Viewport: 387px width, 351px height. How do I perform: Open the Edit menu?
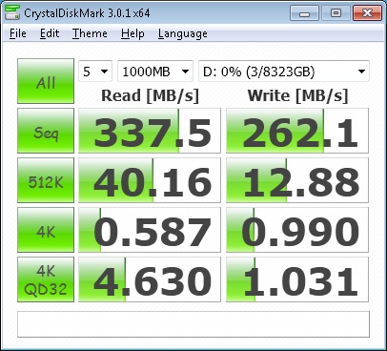[x=50, y=33]
